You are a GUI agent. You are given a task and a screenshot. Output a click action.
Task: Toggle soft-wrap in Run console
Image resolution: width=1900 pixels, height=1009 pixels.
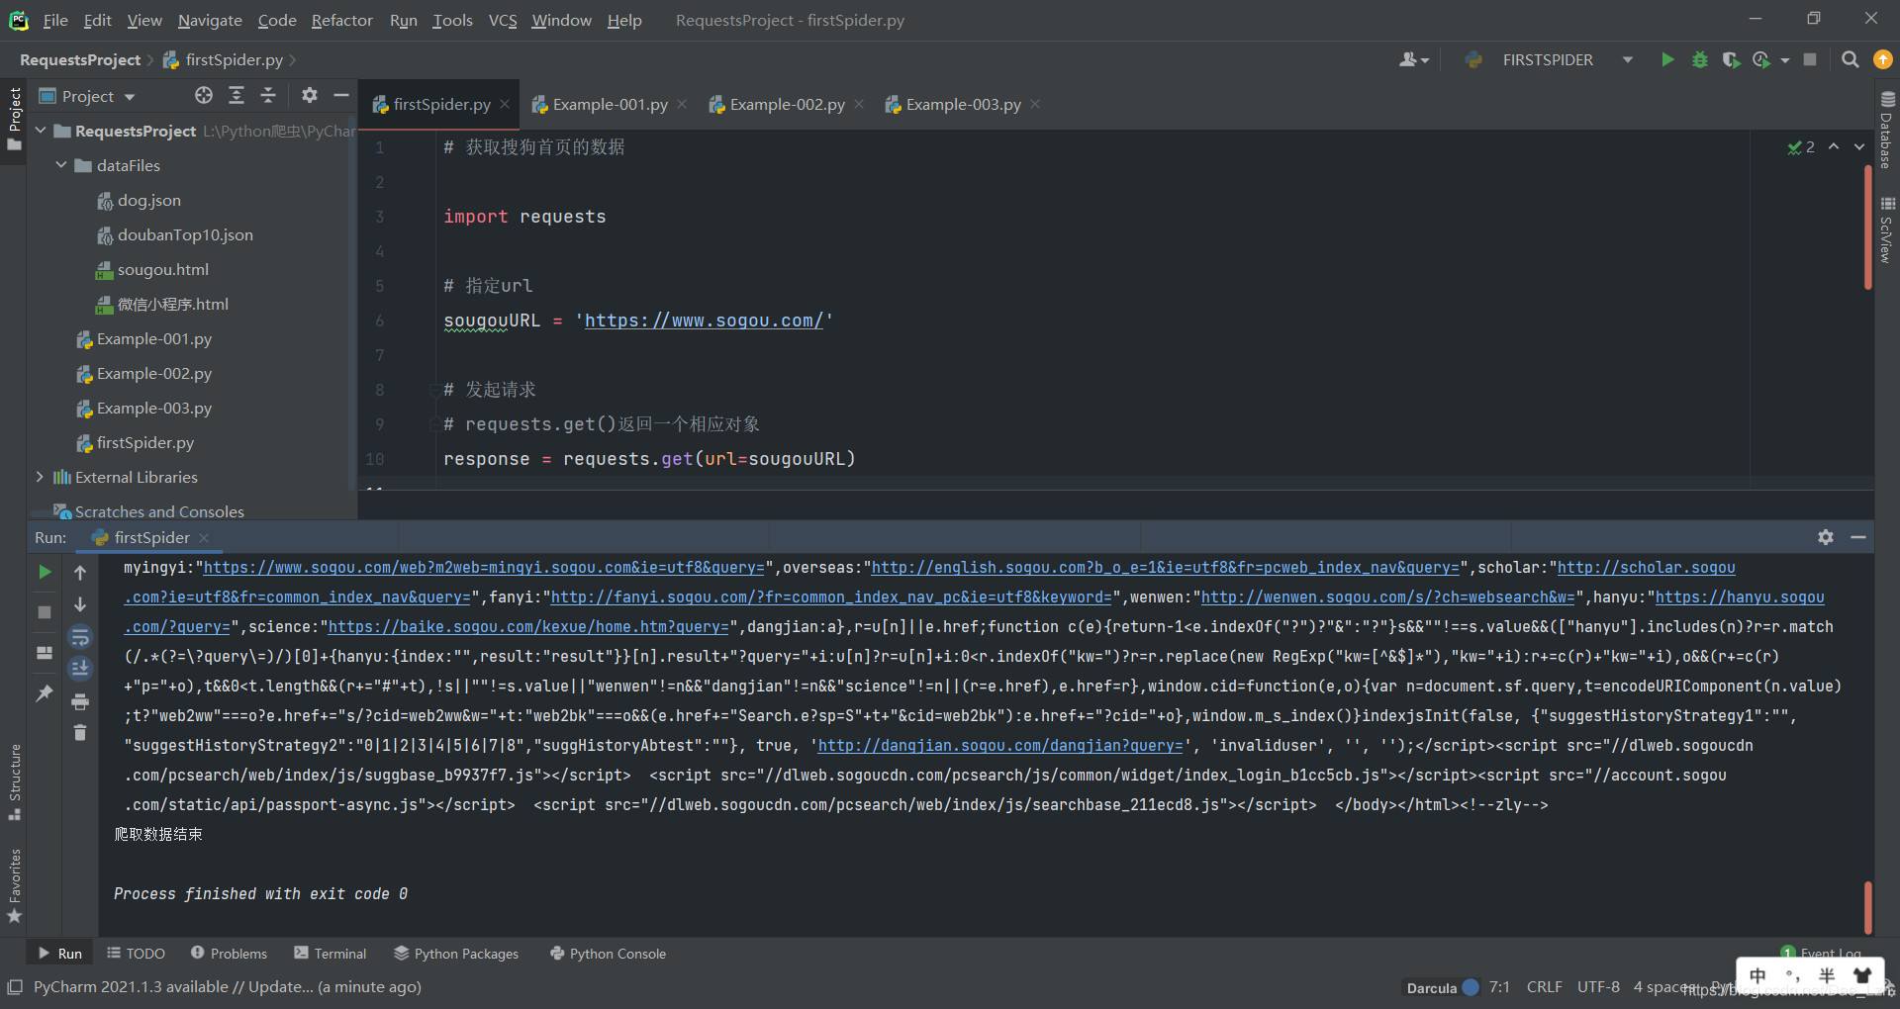click(x=80, y=637)
